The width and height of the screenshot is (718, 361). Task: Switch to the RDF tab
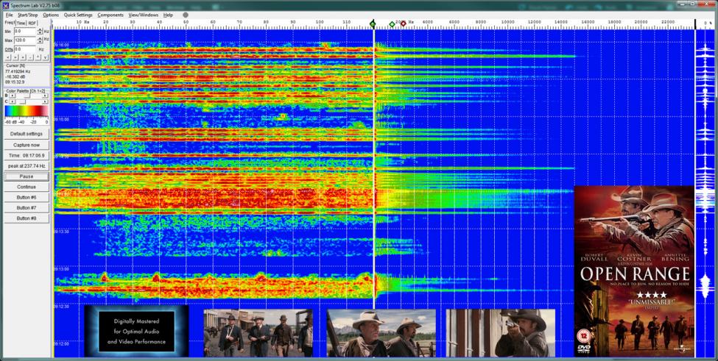click(x=32, y=23)
